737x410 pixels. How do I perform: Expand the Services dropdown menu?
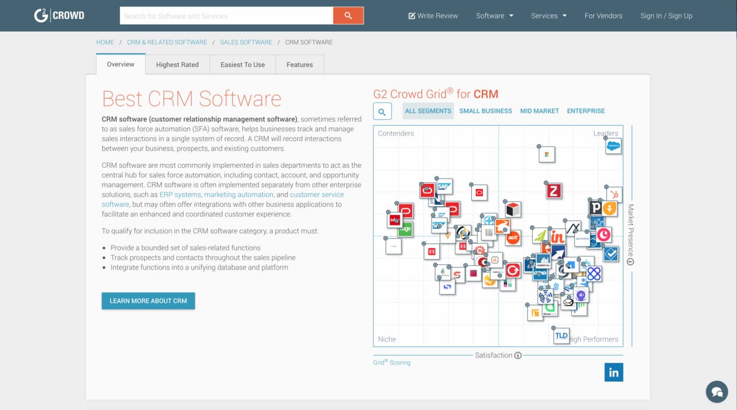coord(549,16)
